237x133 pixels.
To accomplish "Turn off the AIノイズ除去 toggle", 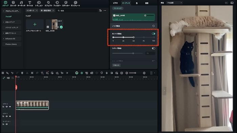I will [x=153, y=34].
